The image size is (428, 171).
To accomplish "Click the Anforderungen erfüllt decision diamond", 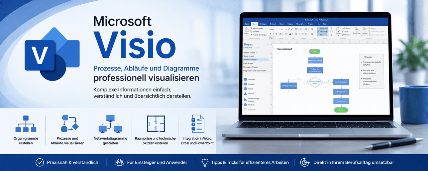I will (315, 82).
